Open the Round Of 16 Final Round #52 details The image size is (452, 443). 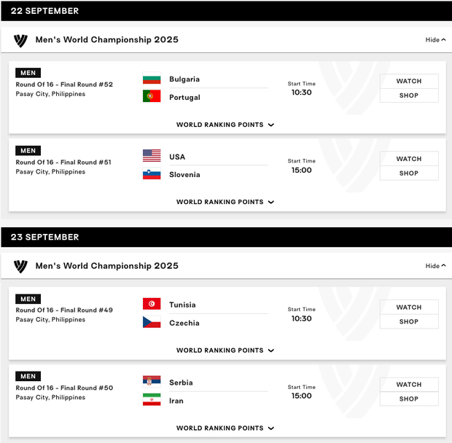(64, 85)
